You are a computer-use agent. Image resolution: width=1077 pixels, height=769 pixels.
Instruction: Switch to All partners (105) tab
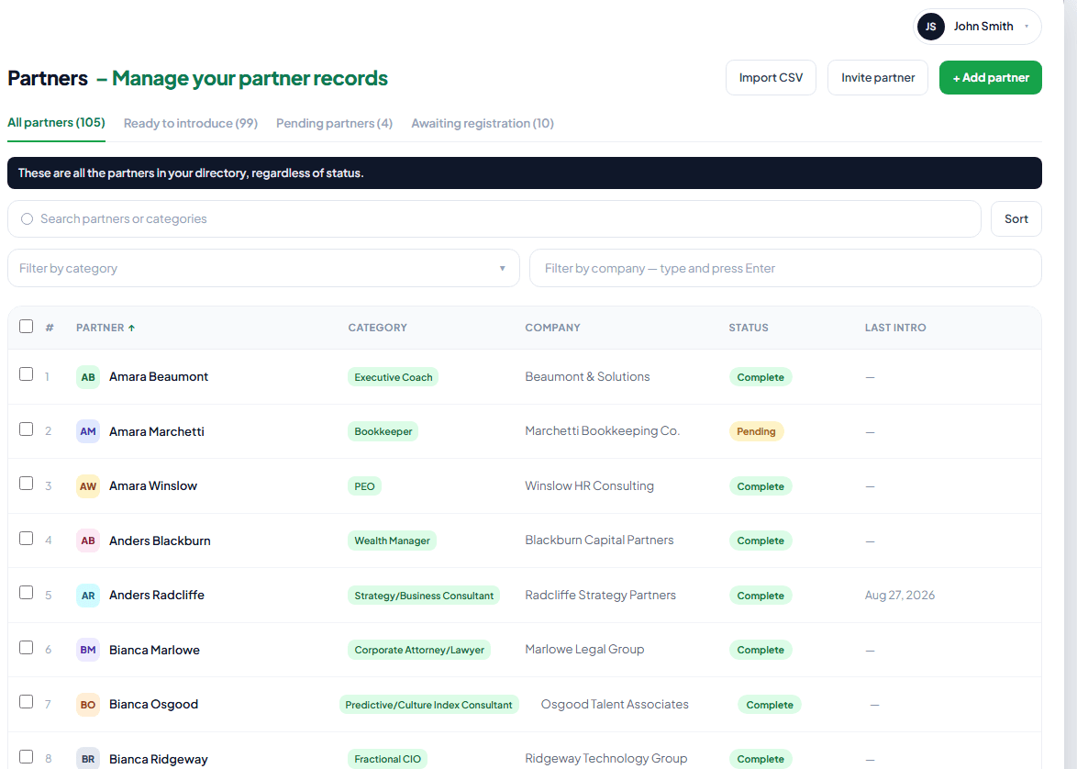point(56,123)
